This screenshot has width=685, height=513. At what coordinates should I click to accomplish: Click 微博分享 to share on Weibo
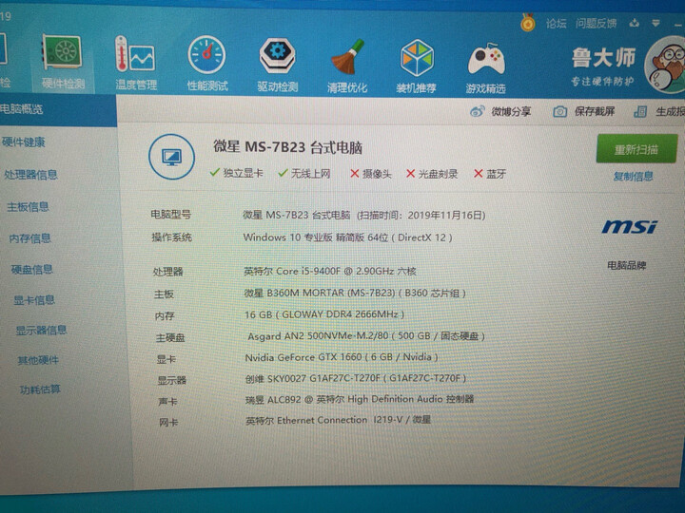click(x=511, y=112)
